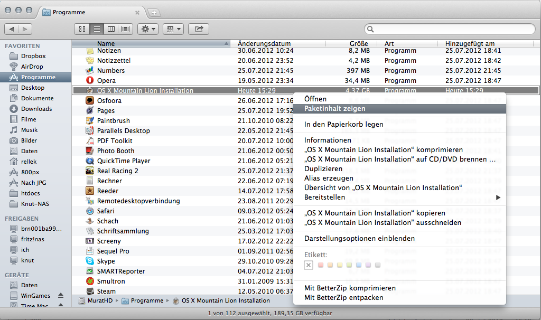Select Daten under Geräte
541x320 pixels.
coord(29,285)
